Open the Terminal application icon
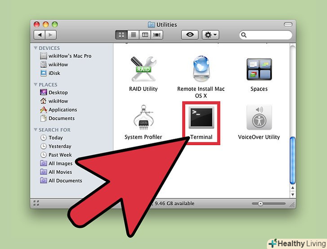Image resolution: width=327 pixels, height=249 pixels. 201,117
